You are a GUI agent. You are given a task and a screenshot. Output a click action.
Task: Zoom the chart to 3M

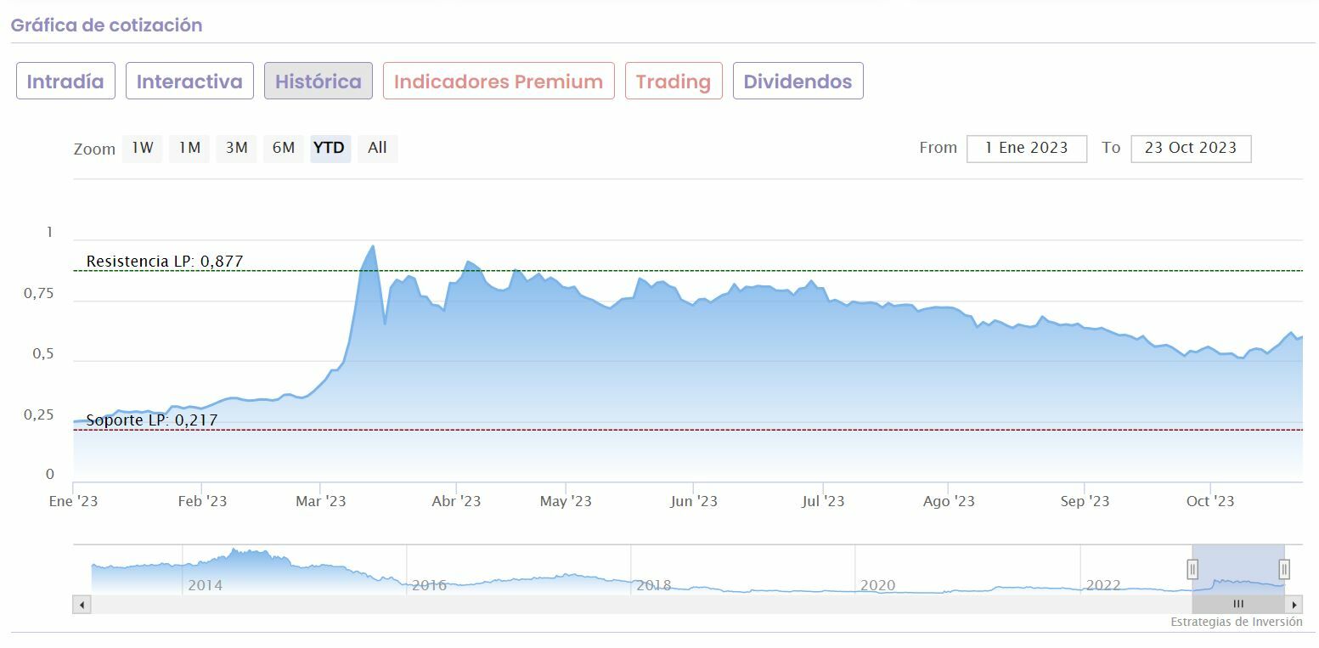click(236, 149)
